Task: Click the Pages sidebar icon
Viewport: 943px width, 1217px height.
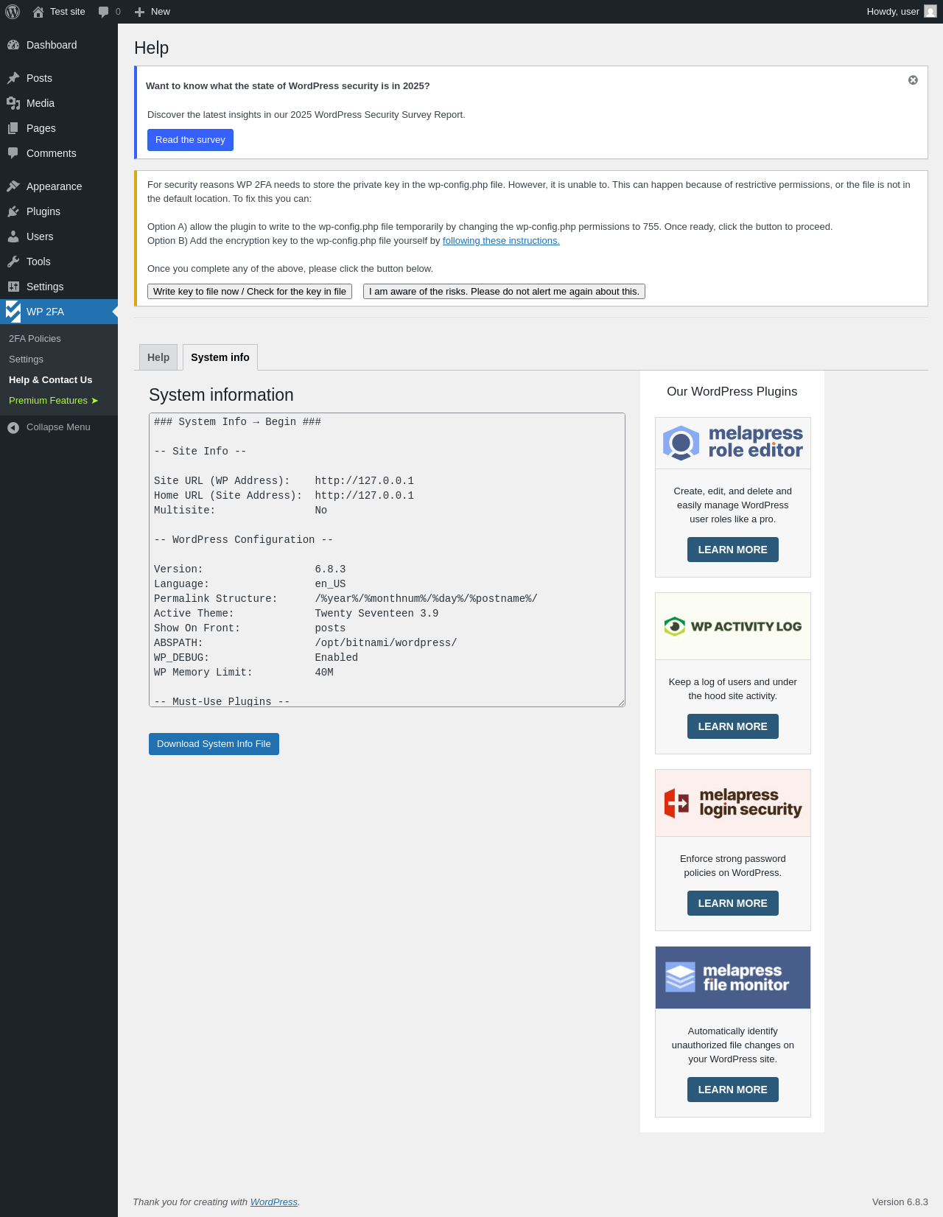Action: (13, 128)
